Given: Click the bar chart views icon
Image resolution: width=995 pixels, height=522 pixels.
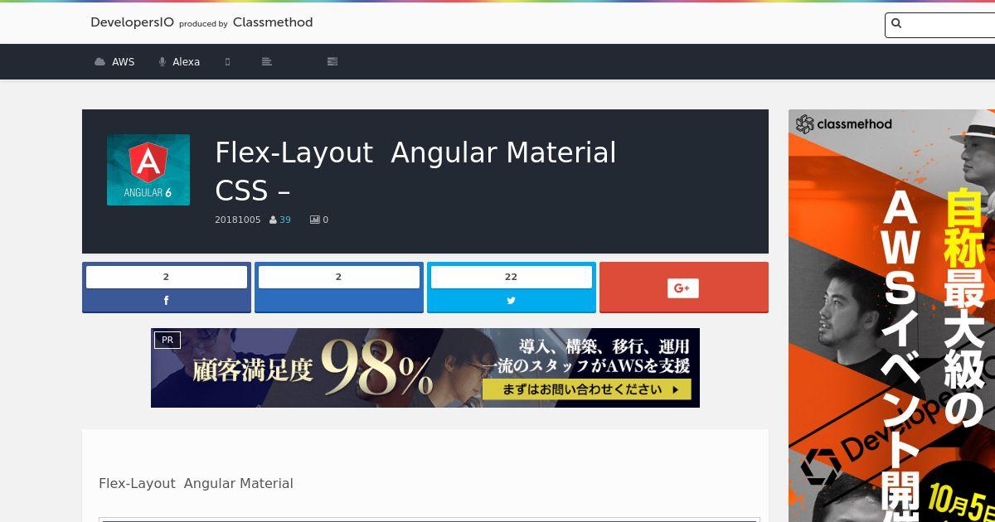Looking at the screenshot, I should [315, 220].
